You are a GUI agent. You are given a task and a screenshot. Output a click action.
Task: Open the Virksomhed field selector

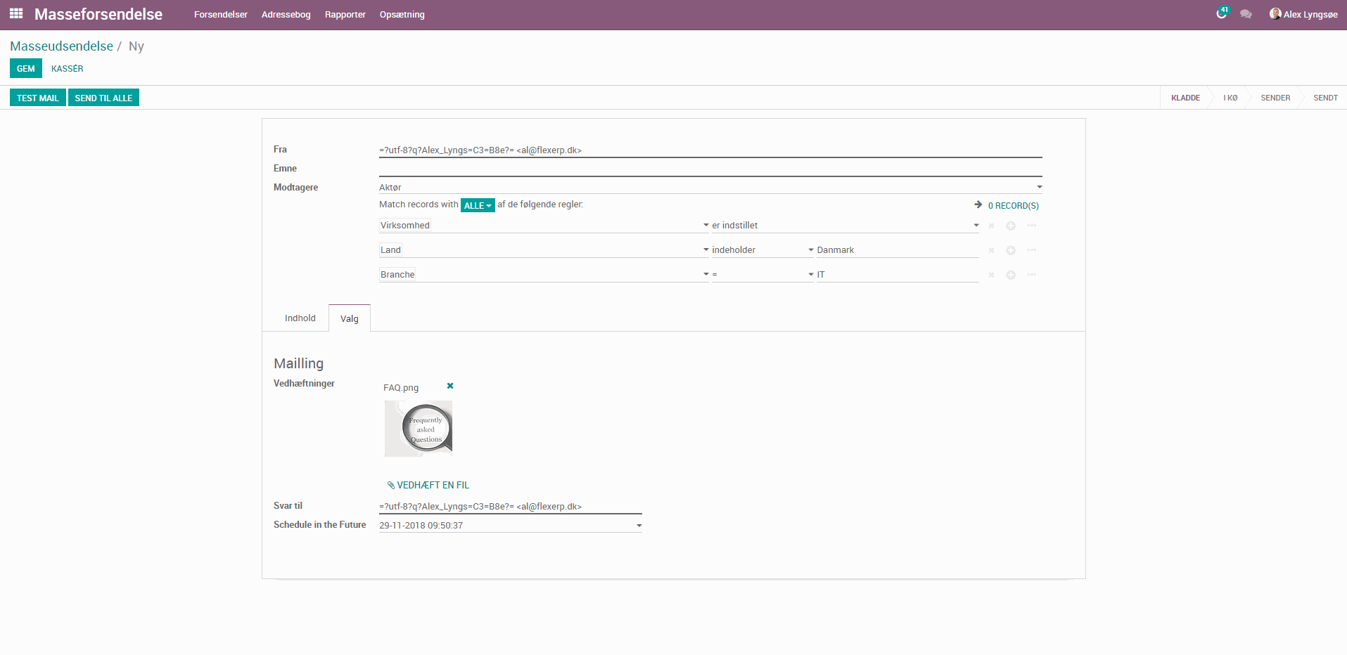[x=544, y=226]
